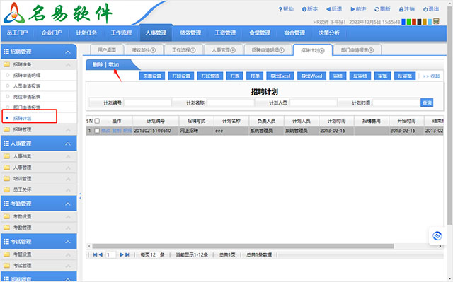Click the 导出Word button

coord(311,76)
